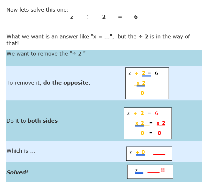This screenshot has height=194, width=211.
Task: Click the underlined 'z =' in Solved box
Action: [x=139, y=171]
